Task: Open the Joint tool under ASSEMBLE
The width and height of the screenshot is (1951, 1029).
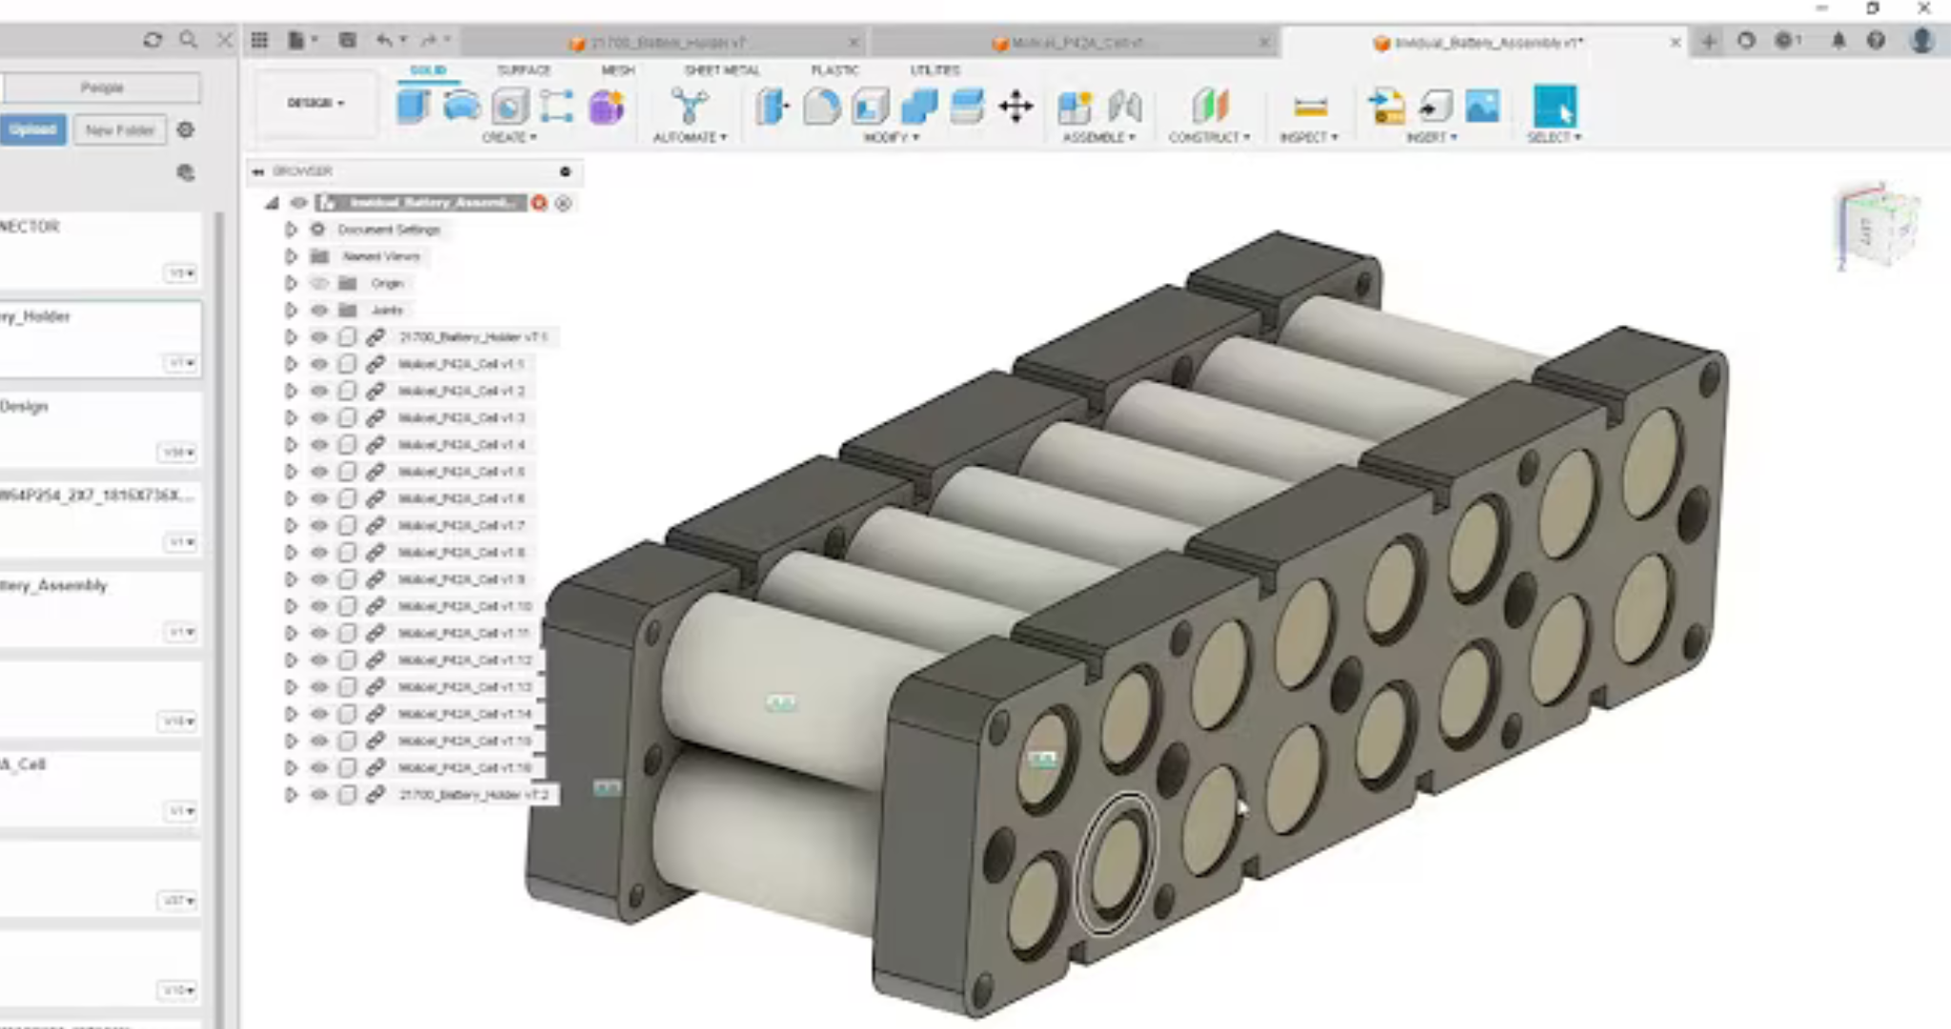Action: (x=1127, y=108)
